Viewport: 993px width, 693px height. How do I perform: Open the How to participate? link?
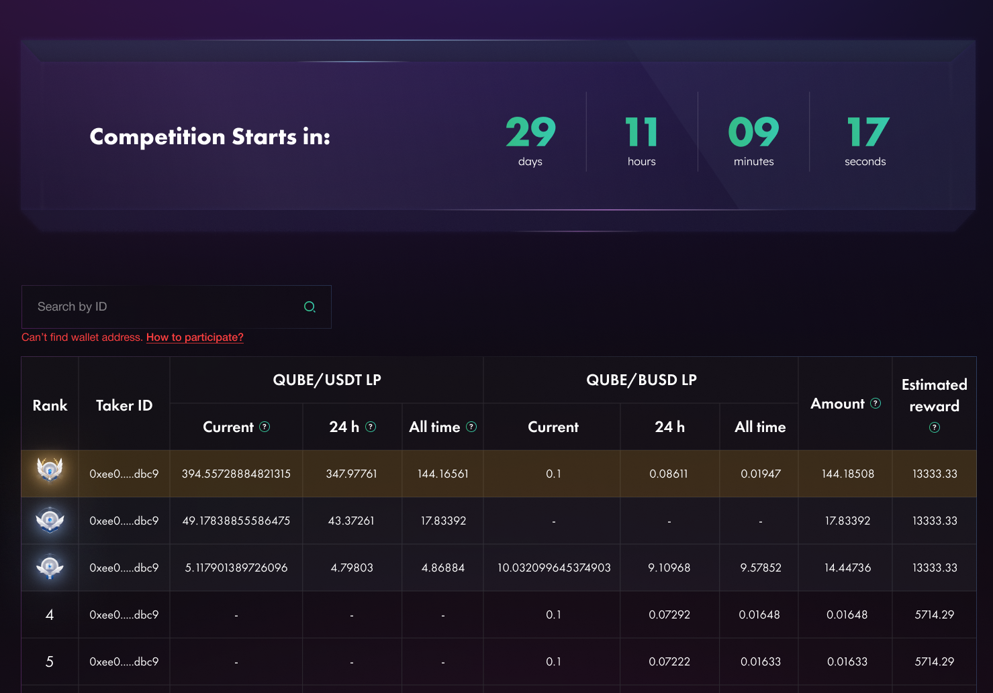[195, 337]
